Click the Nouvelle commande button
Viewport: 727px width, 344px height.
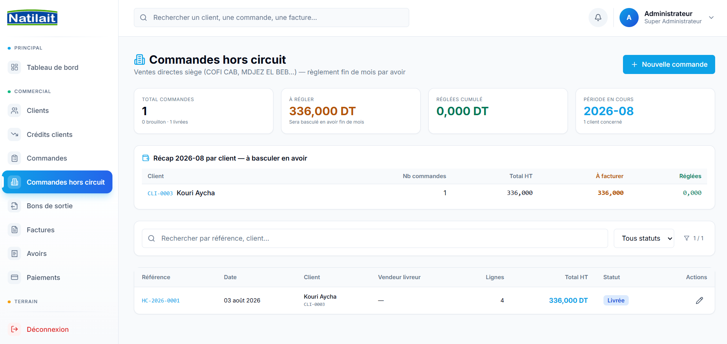(x=668, y=64)
